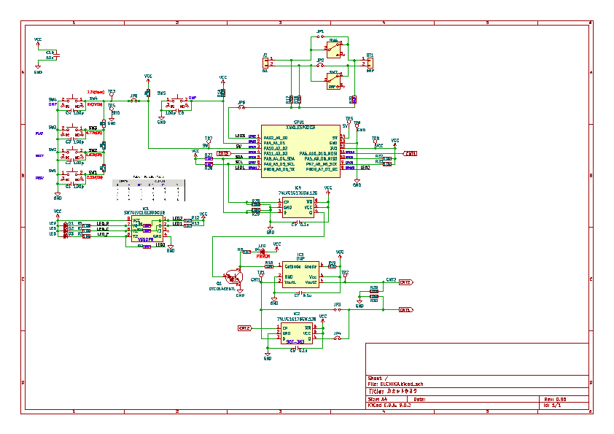Select the JP1 jumper at top
614x434 pixels.
[x=320, y=36]
